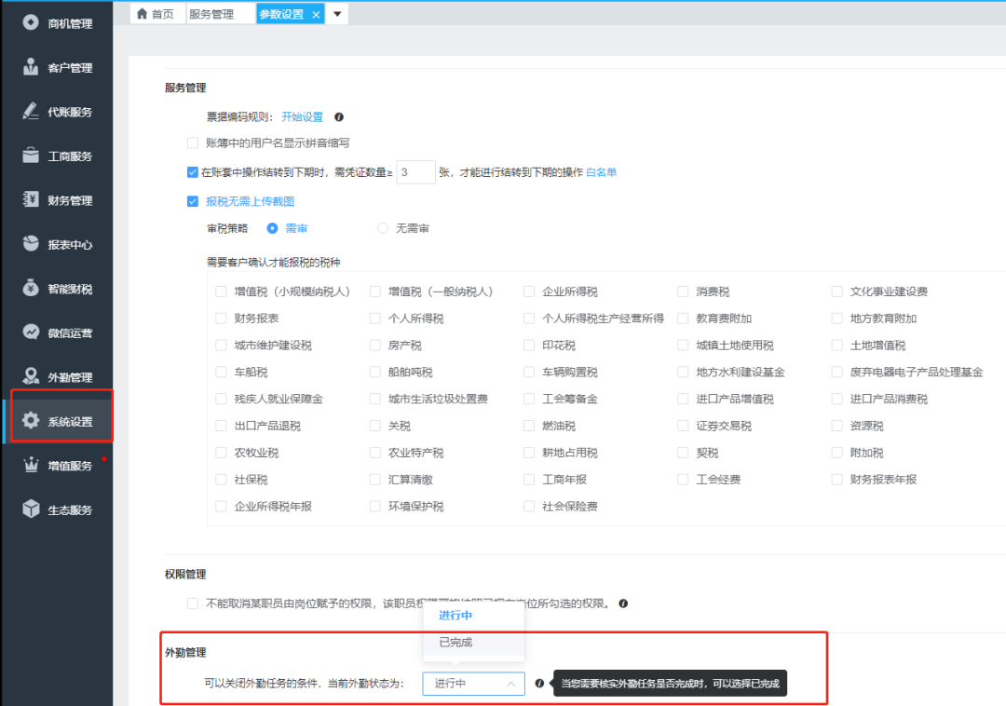The image size is (1006, 706).
Task: Check 文化事业建设费 checkbox
Action: pyautogui.click(x=837, y=292)
